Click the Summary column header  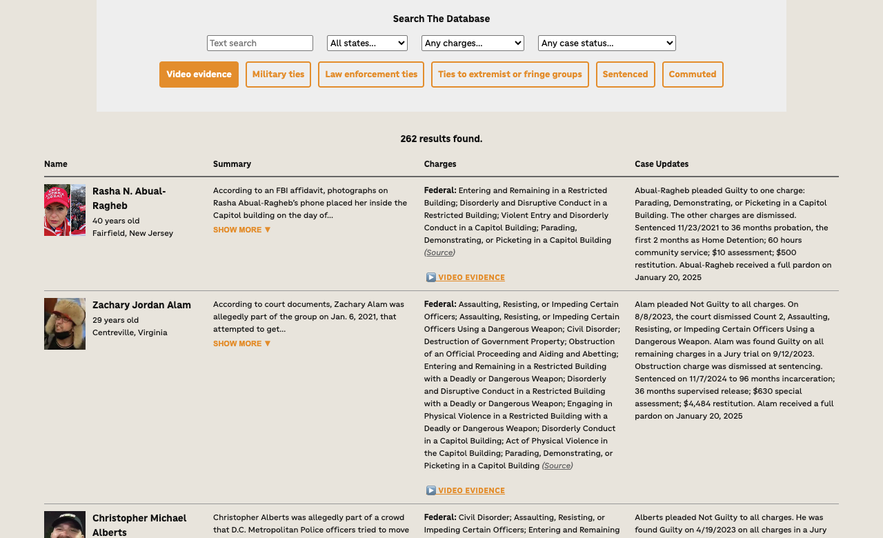tap(232, 164)
